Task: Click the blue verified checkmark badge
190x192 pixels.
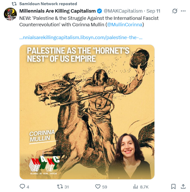Action: (x=99, y=11)
